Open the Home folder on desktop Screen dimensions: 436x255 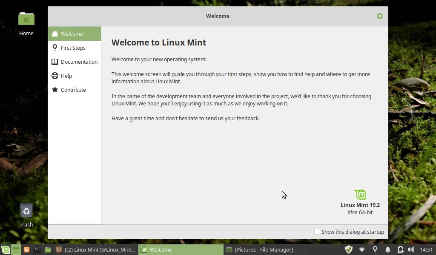tap(26, 24)
